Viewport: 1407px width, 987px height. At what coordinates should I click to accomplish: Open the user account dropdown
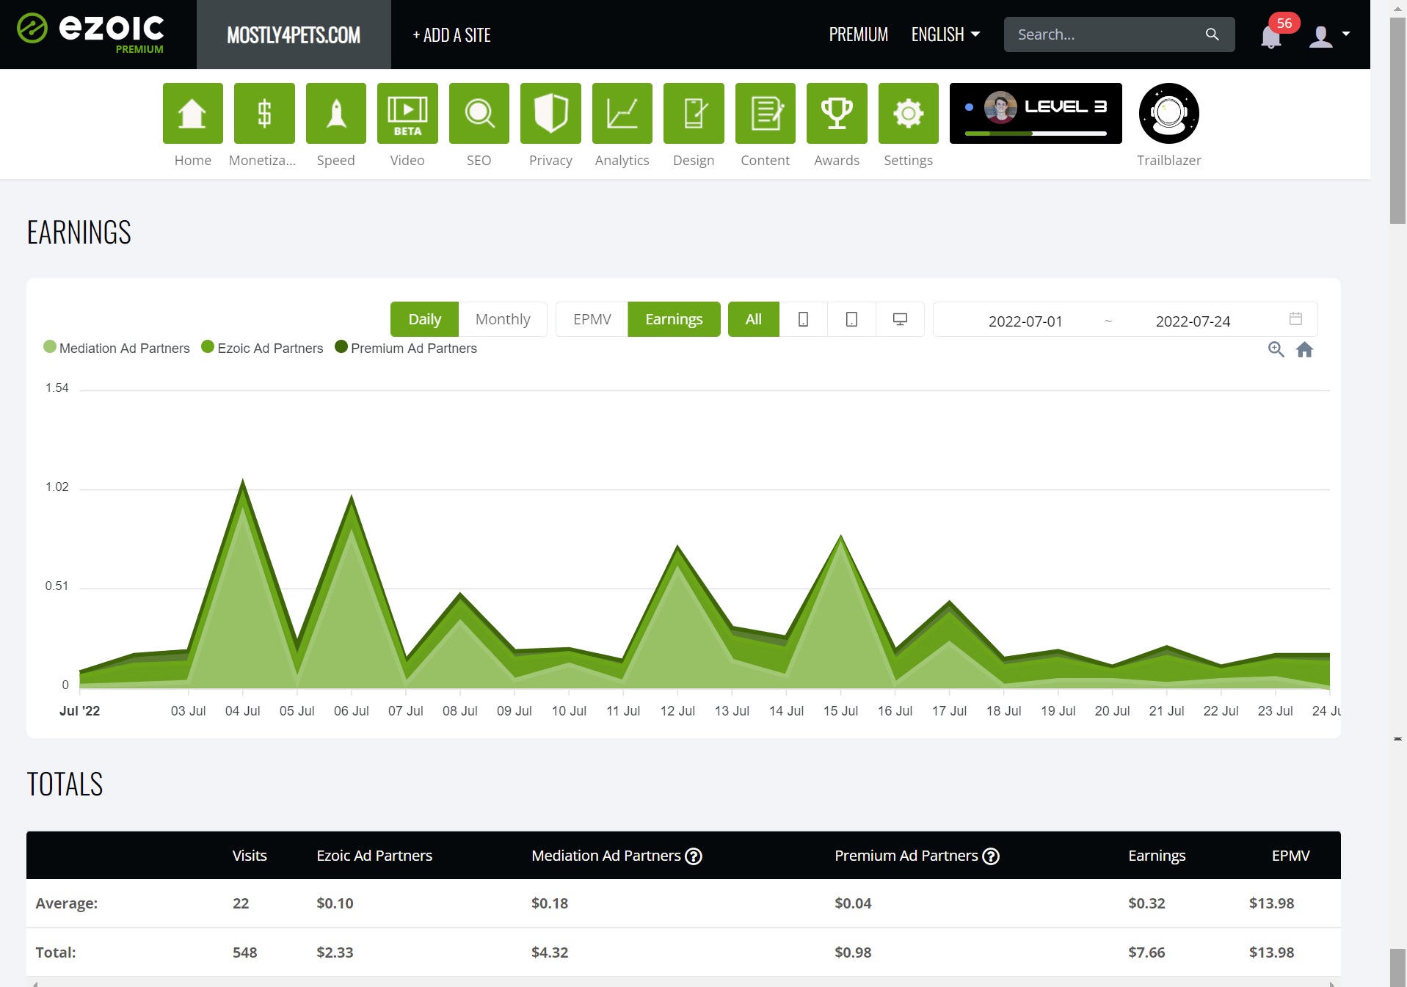pyautogui.click(x=1329, y=35)
